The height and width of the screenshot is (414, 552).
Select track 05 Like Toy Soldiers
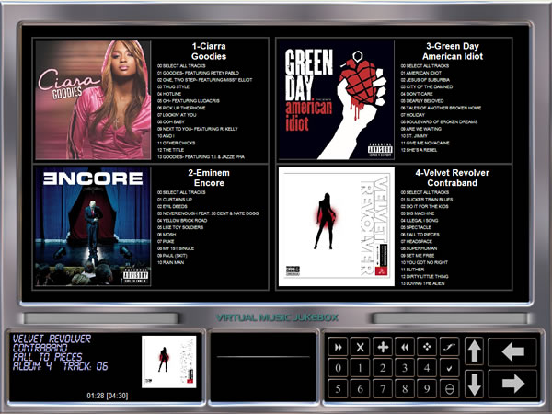point(180,227)
